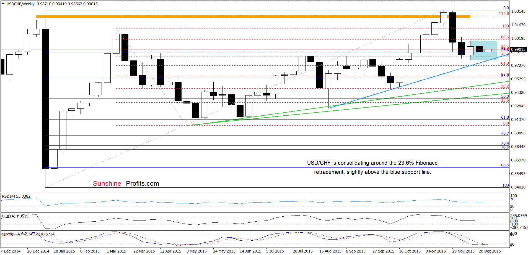Click the 29 Nov 2015 date label
Image resolution: width=528 pixels, height=255 pixels.
pos(463,251)
